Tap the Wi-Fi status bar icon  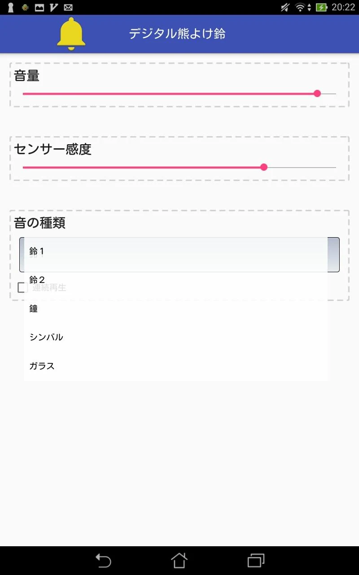pos(300,7)
